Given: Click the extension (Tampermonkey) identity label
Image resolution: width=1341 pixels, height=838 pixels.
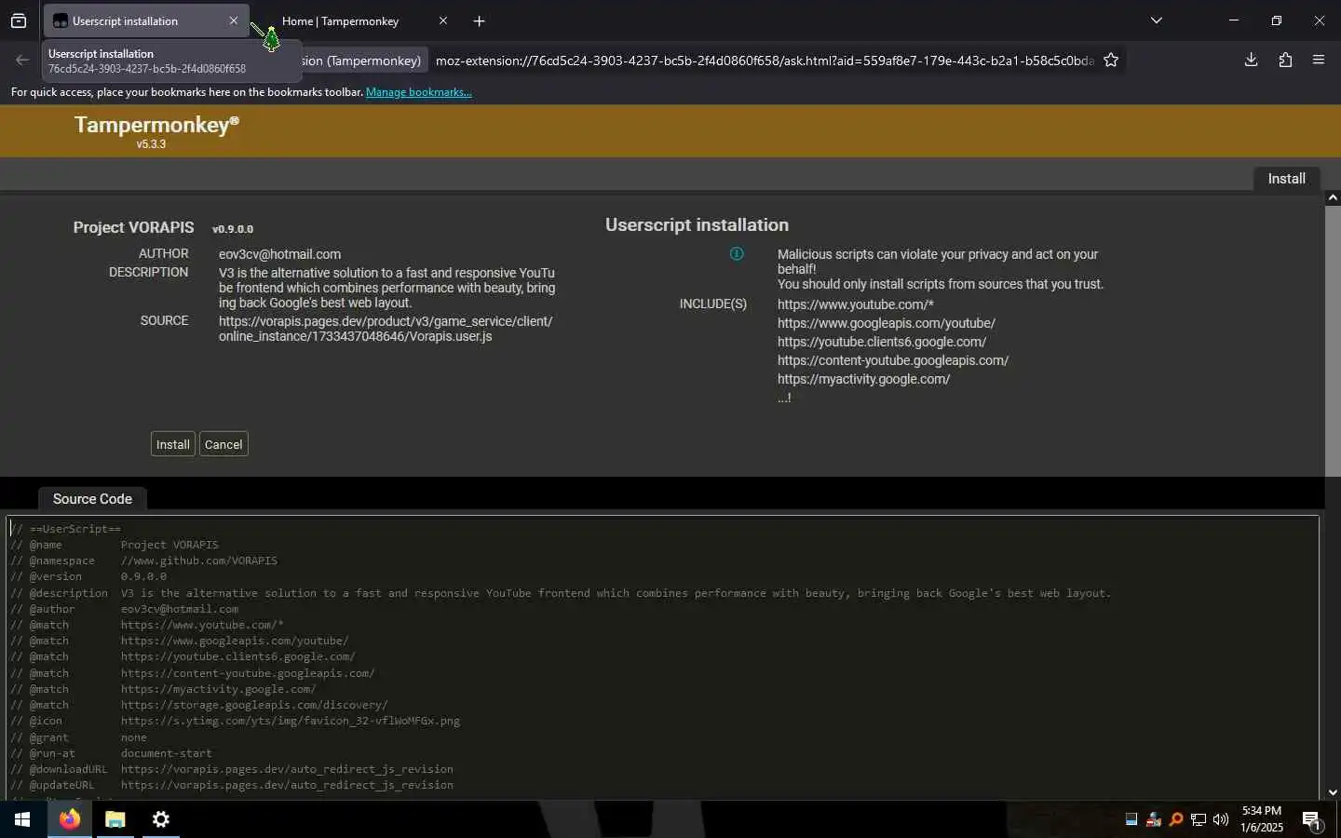Looking at the screenshot, I should pos(361,61).
